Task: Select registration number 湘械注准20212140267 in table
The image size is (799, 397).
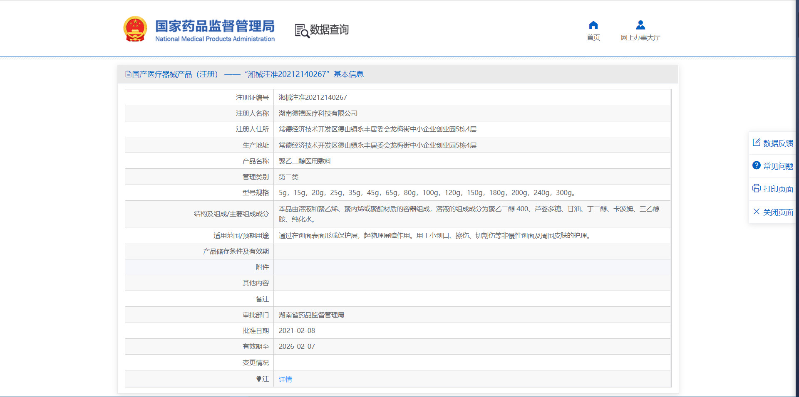Action: (313, 97)
